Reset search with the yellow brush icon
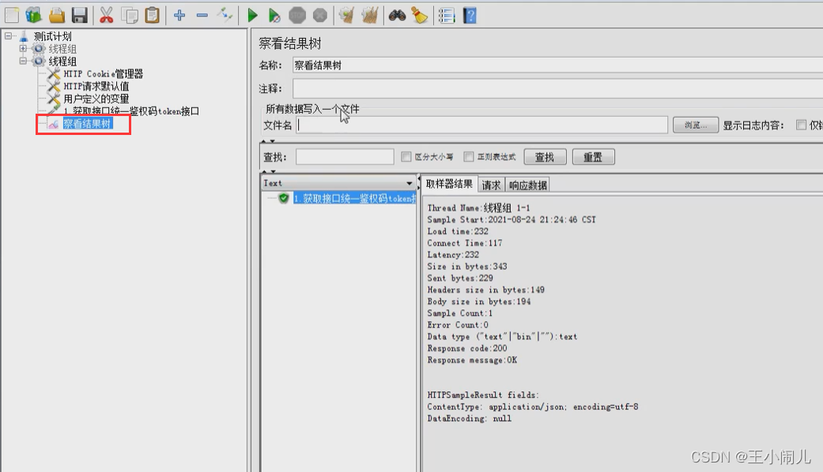 (x=419, y=15)
